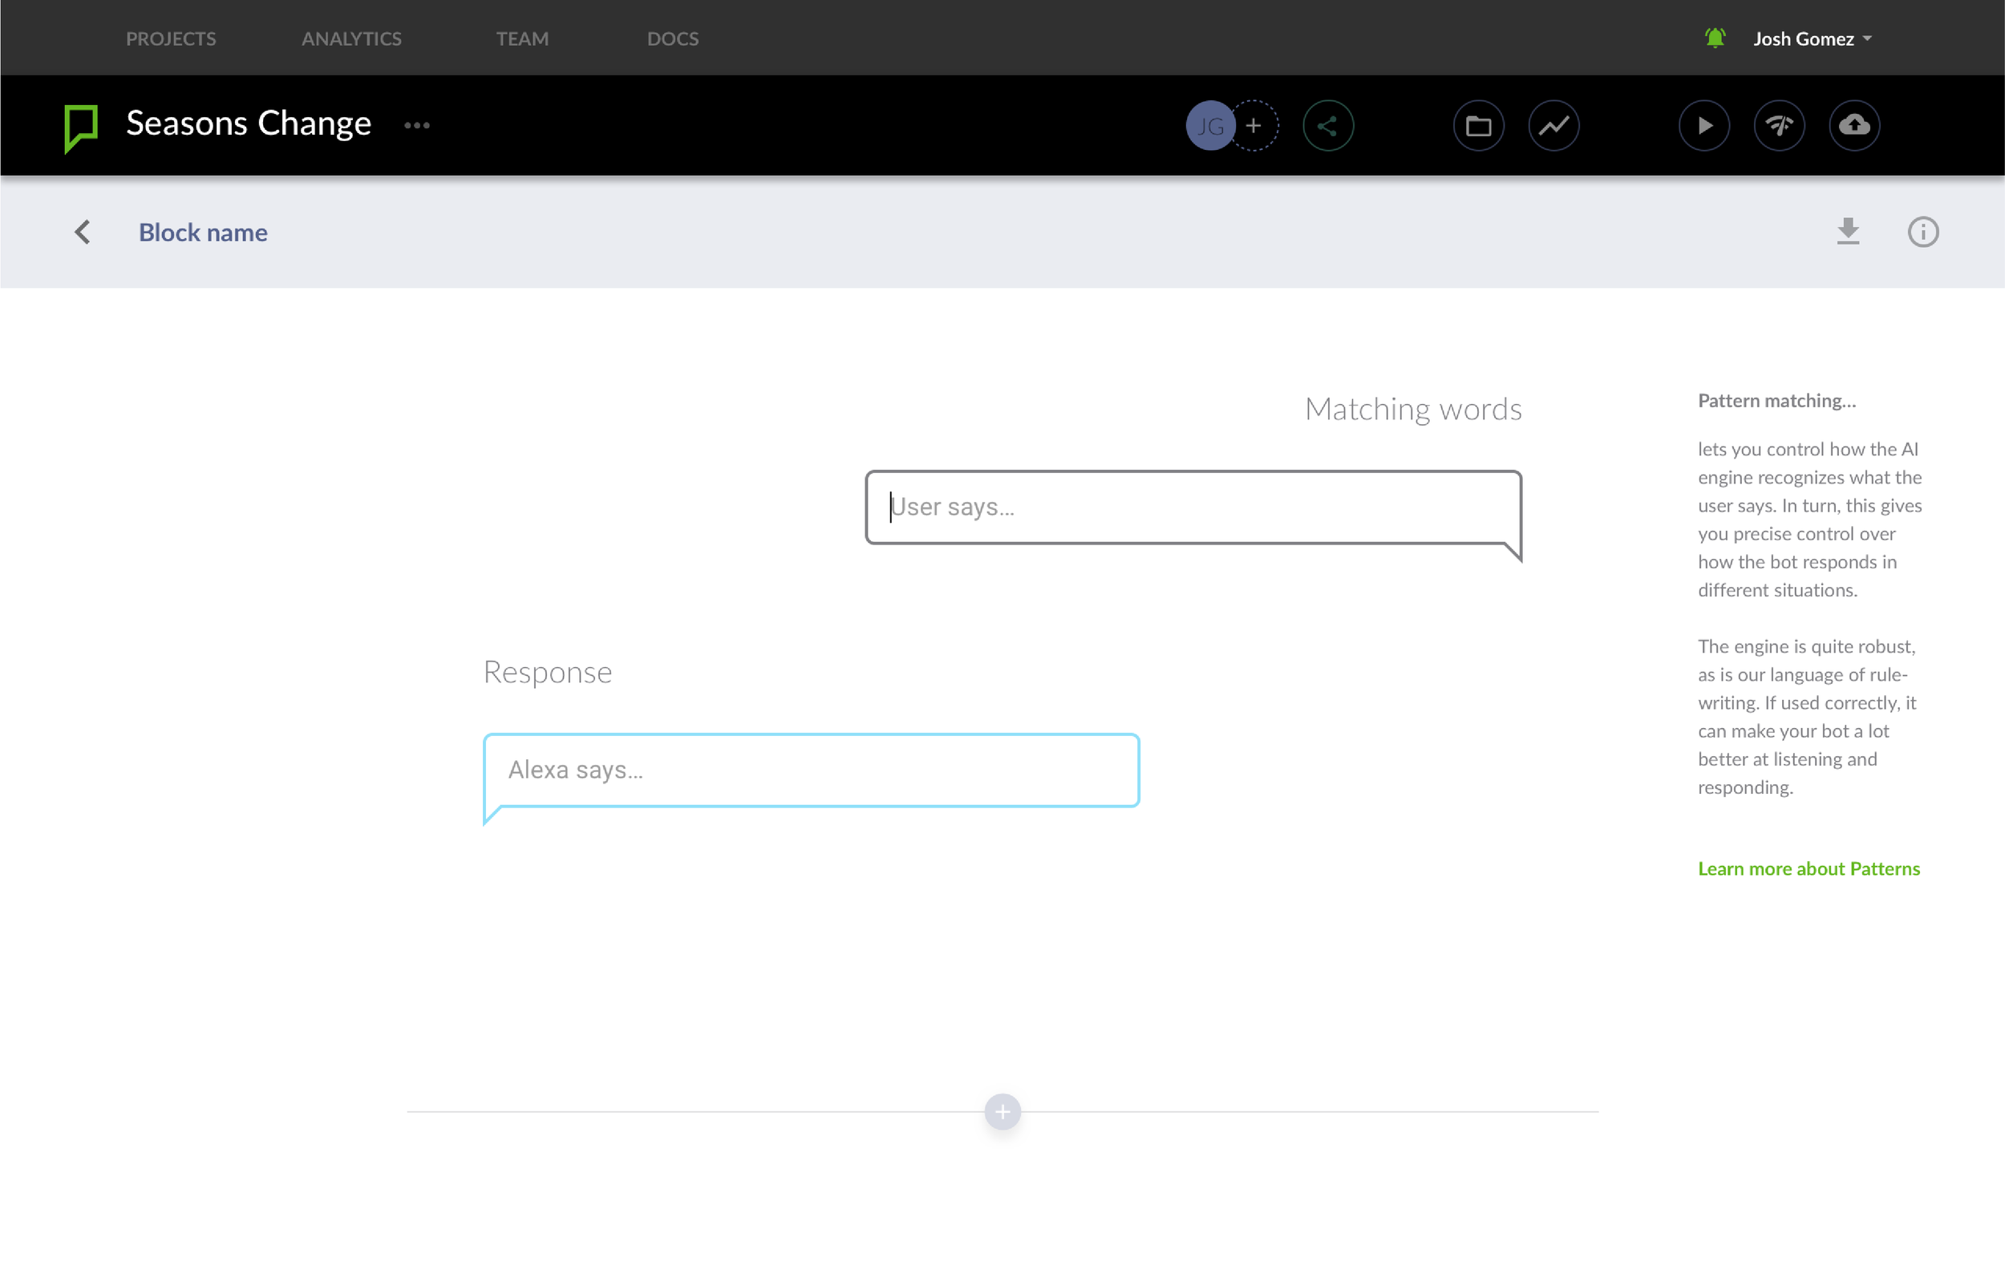The width and height of the screenshot is (2005, 1274).
Task: Follow the Learn more about Patterns link
Action: point(1809,868)
